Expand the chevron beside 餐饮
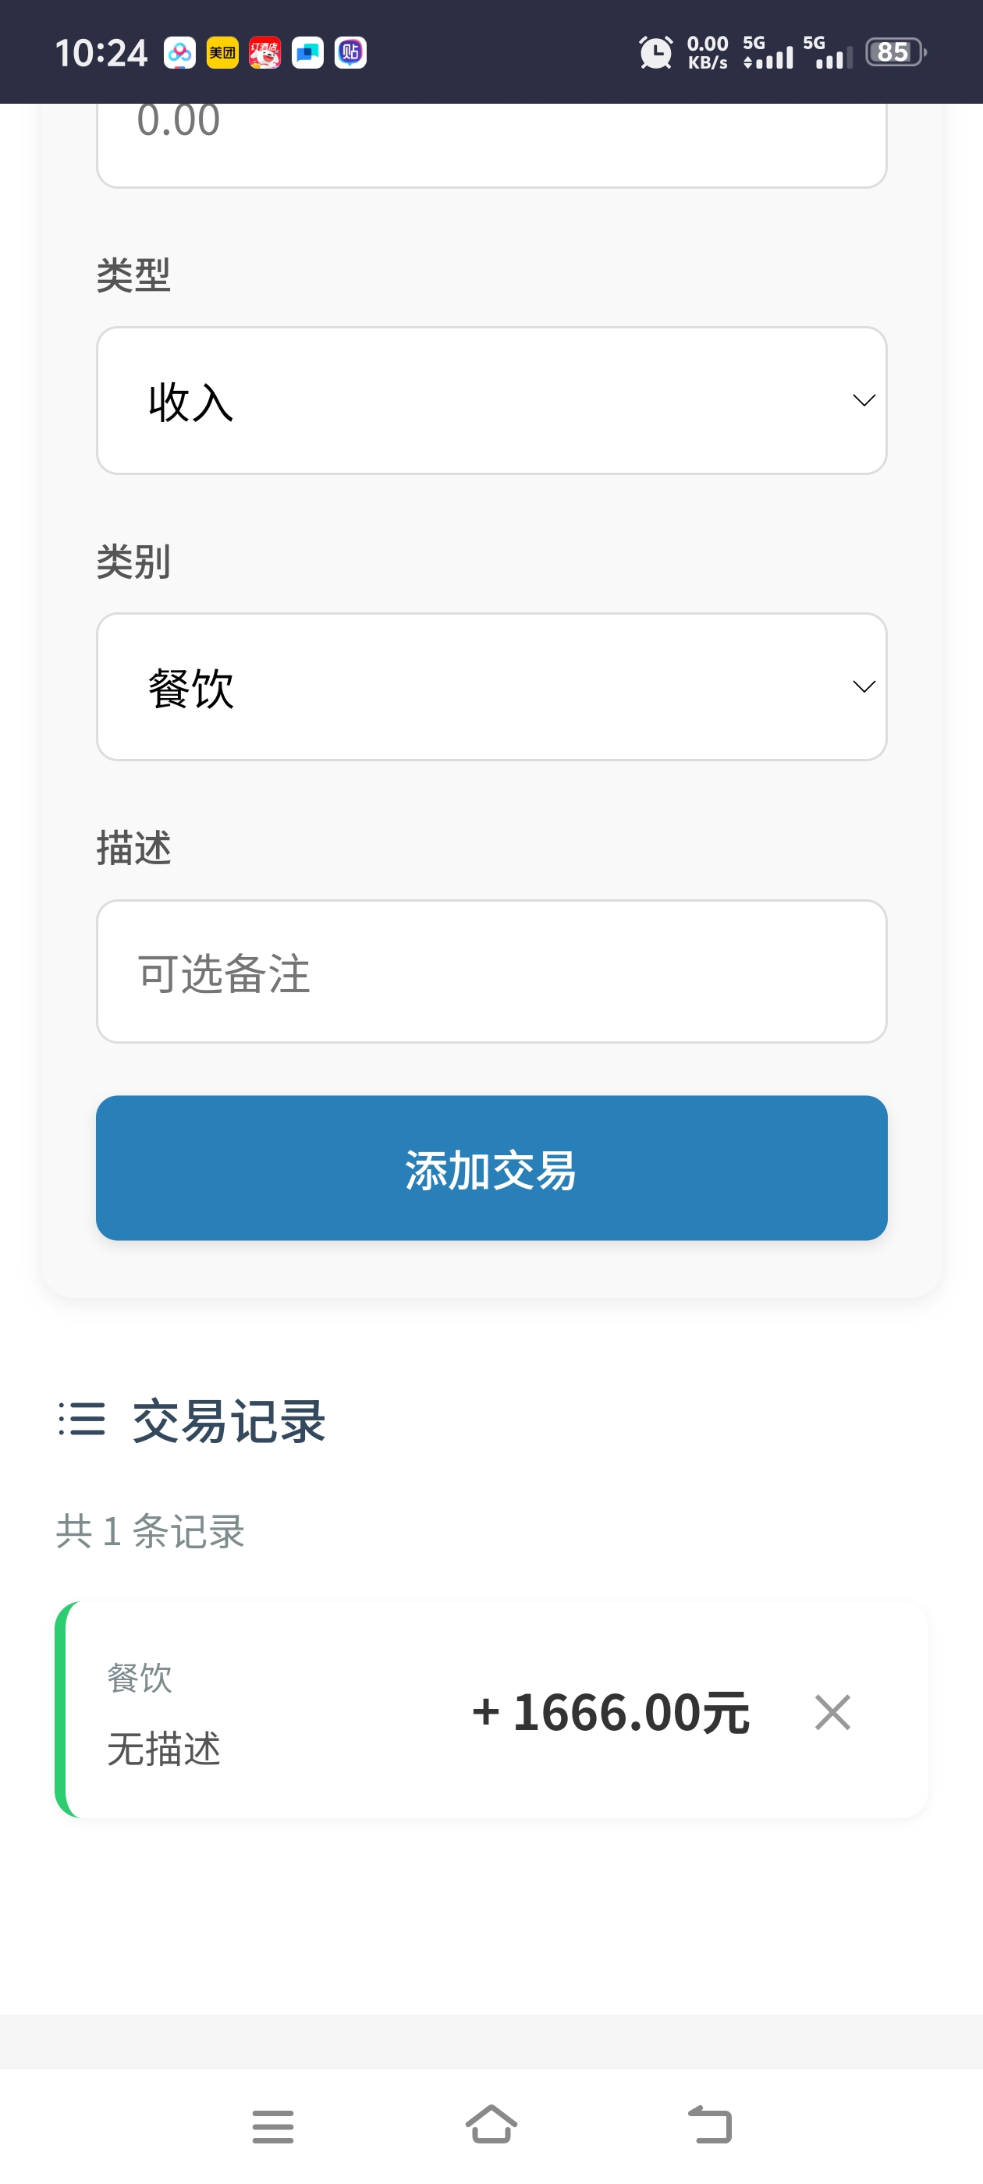 pos(864,686)
